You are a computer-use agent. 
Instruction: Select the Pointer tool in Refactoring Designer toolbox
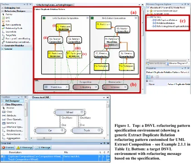click(9, 14)
